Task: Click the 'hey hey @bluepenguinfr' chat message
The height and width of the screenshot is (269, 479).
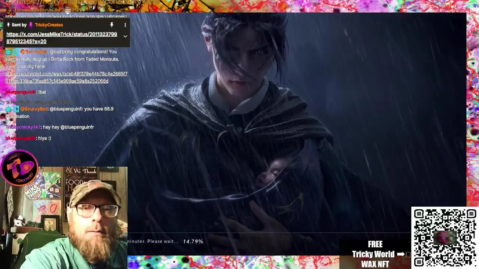Action: 68,127
